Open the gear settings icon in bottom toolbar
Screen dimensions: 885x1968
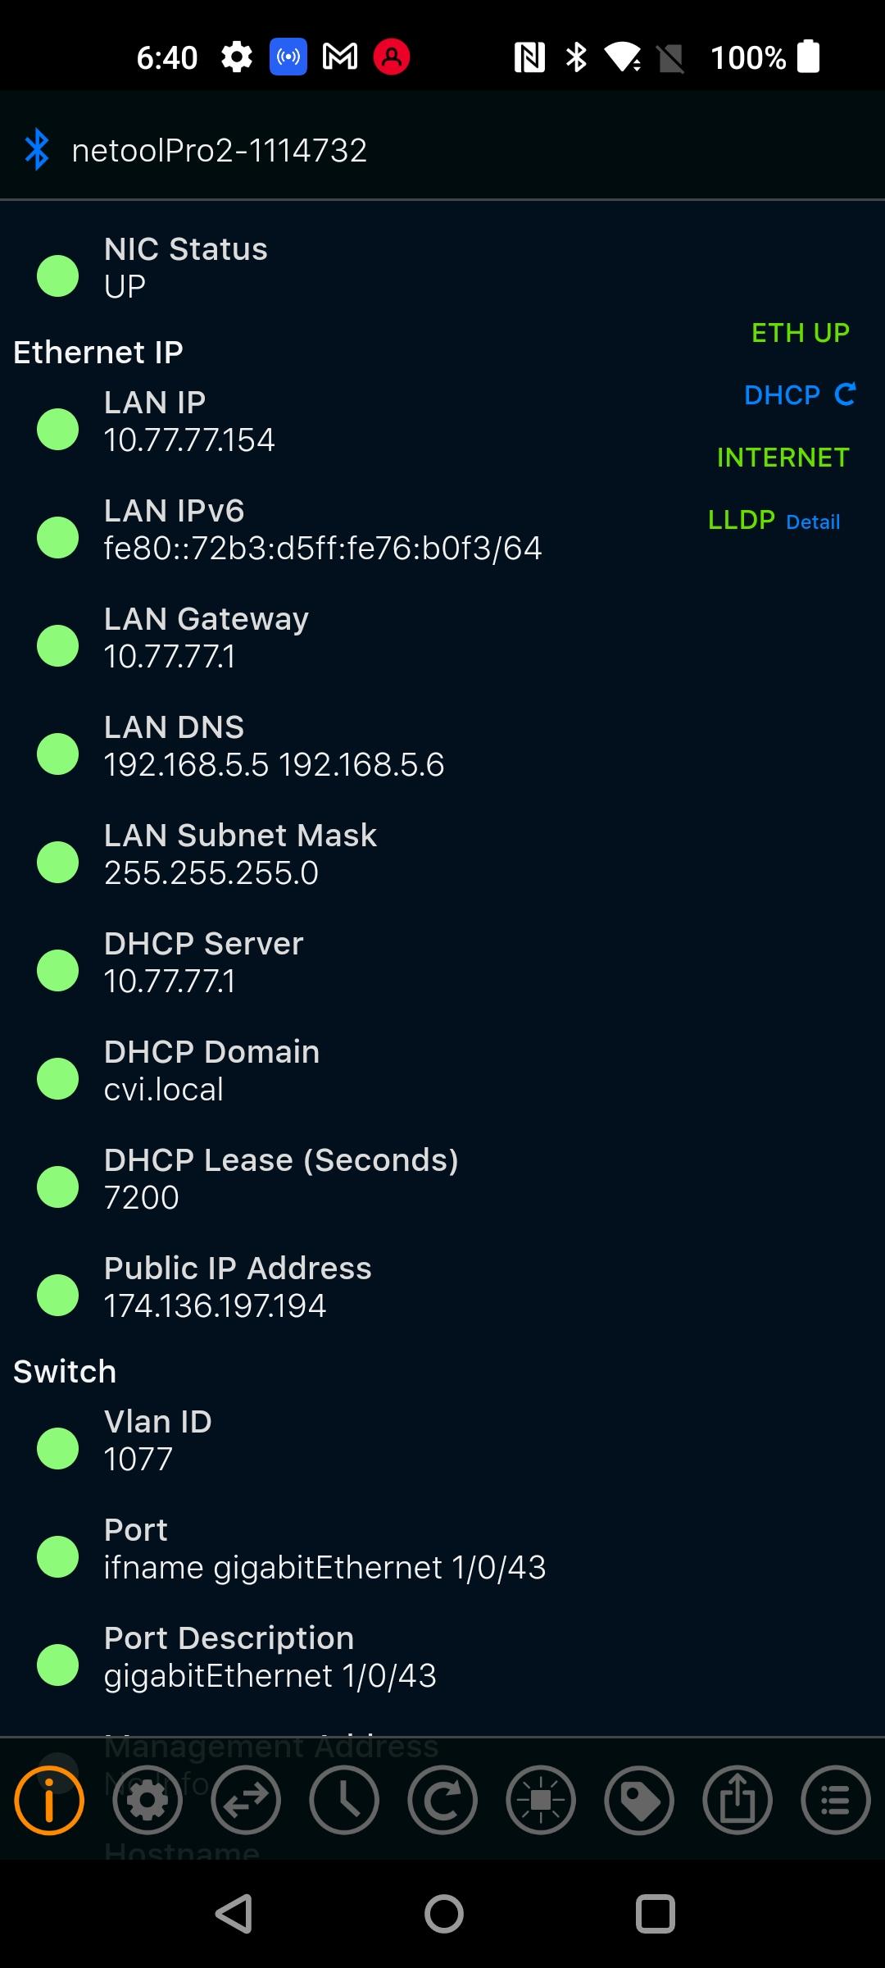click(147, 1801)
